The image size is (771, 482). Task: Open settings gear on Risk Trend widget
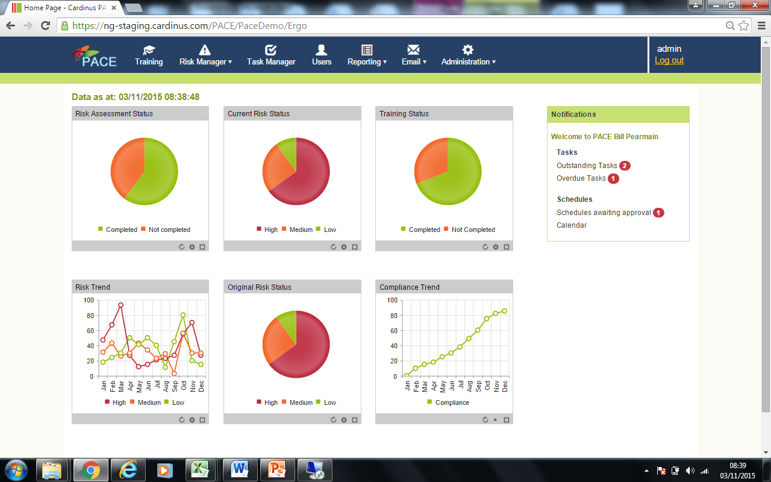tap(192, 419)
